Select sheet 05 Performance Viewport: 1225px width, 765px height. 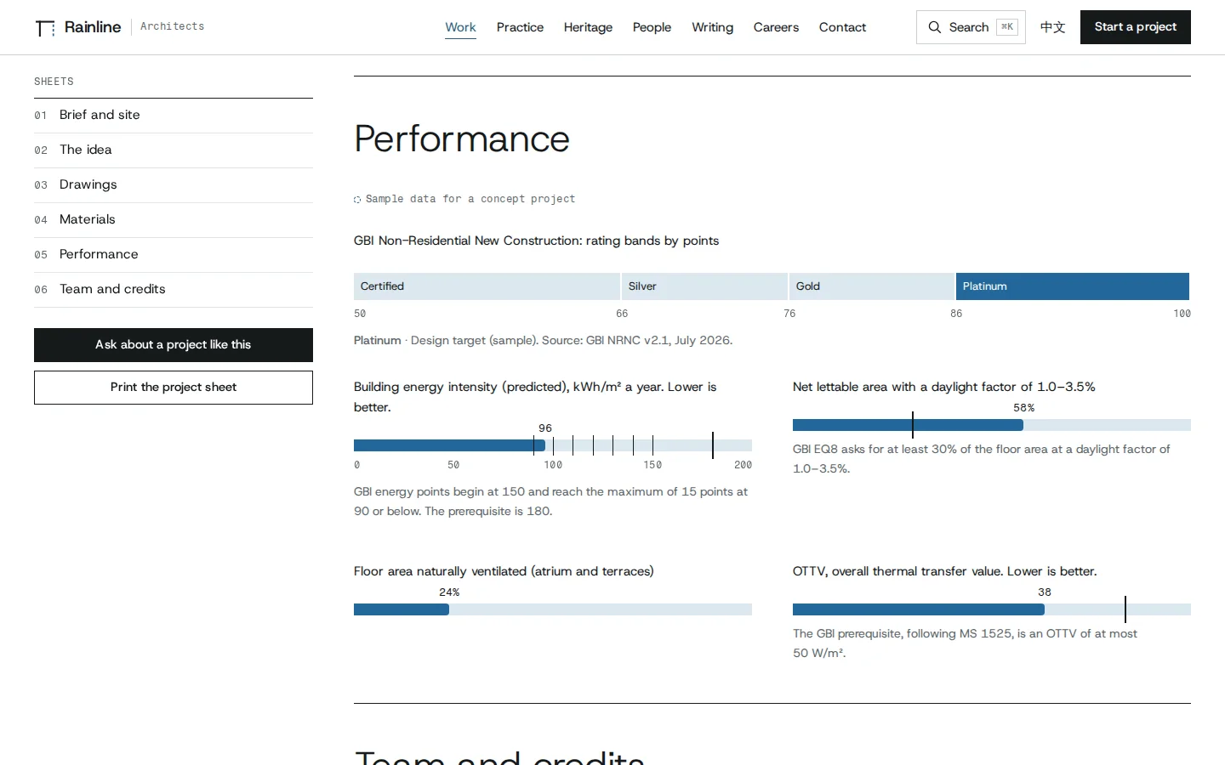(x=174, y=255)
